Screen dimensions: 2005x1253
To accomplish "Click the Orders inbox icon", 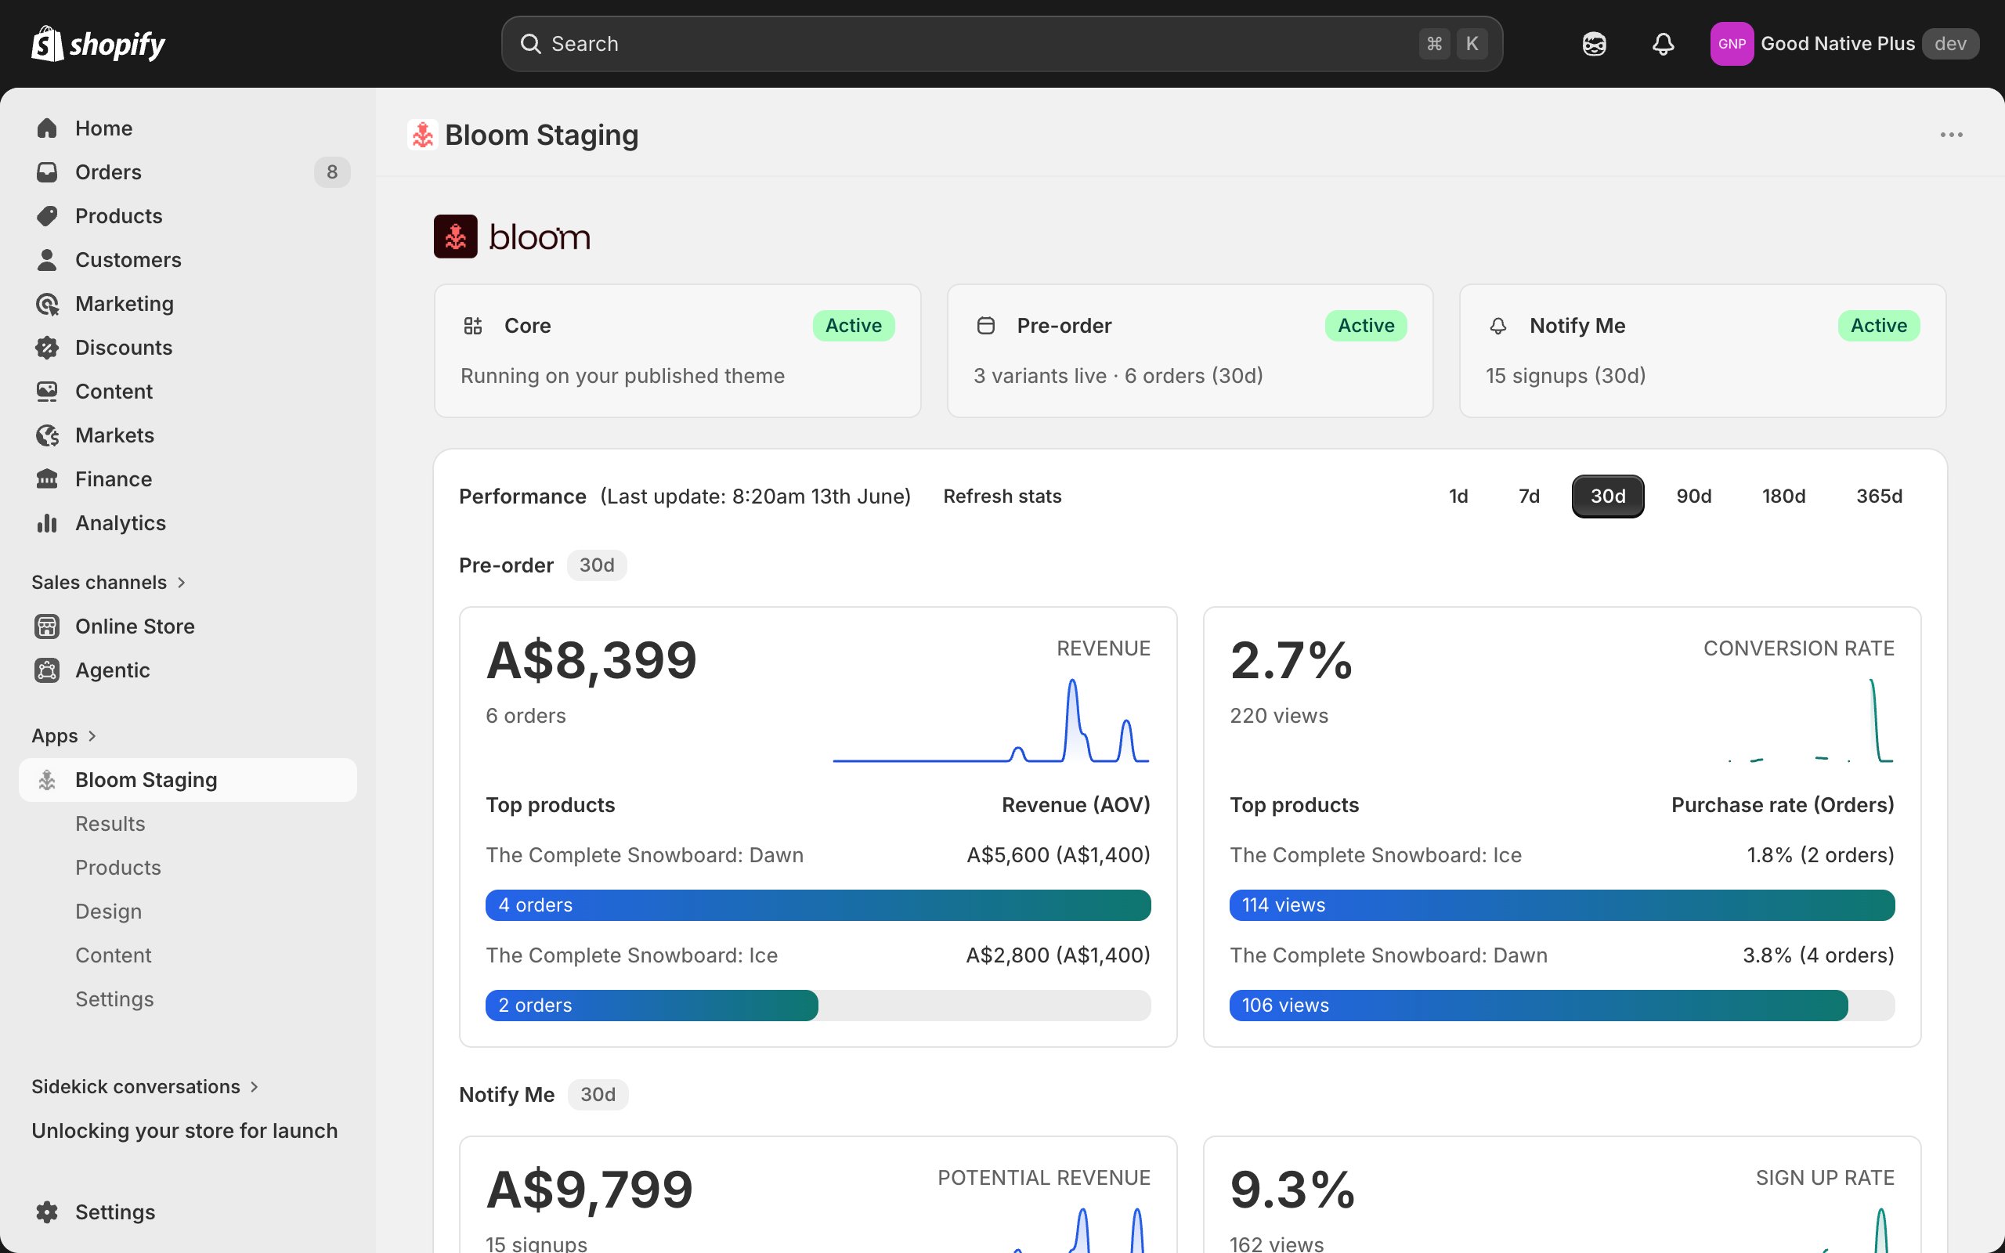I will 47,172.
